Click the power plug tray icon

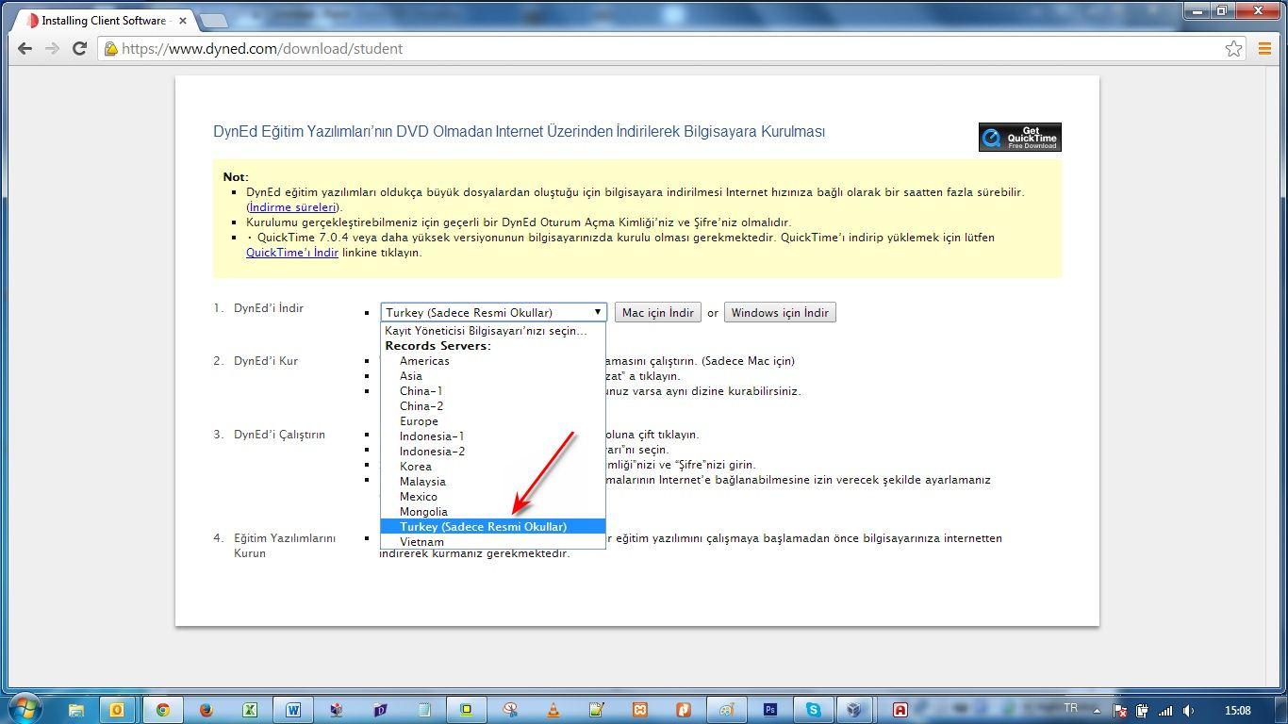click(1143, 711)
